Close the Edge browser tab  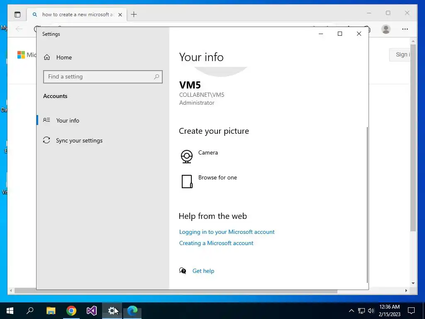pos(120,15)
